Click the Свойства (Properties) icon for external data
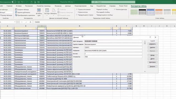 coord(58,10)
